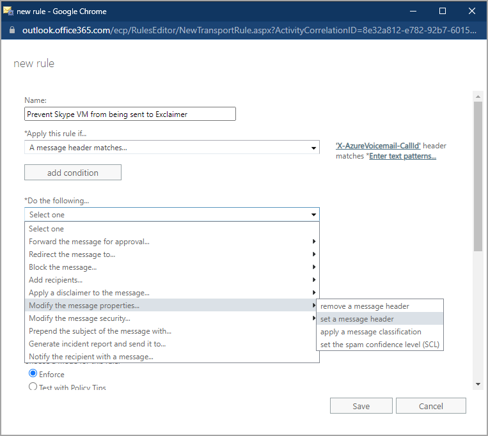Screen dimensions: 488x436
Task: Click the vertical scrollbar down arrow
Action: pyautogui.click(x=478, y=384)
